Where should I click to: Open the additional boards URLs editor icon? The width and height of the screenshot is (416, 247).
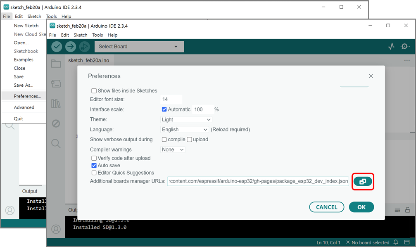click(363, 181)
